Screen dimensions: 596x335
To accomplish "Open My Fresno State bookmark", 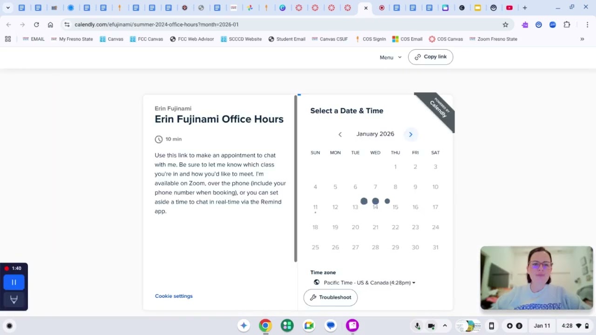I will coord(72,39).
